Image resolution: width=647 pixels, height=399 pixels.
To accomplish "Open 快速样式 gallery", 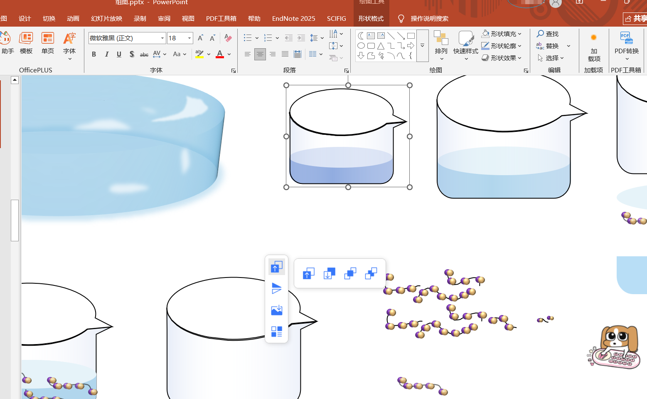I will coord(466,46).
